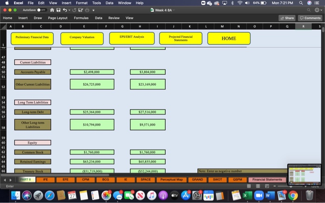Select column R header
The height and width of the screenshot is (203, 325).
coord(303,26)
